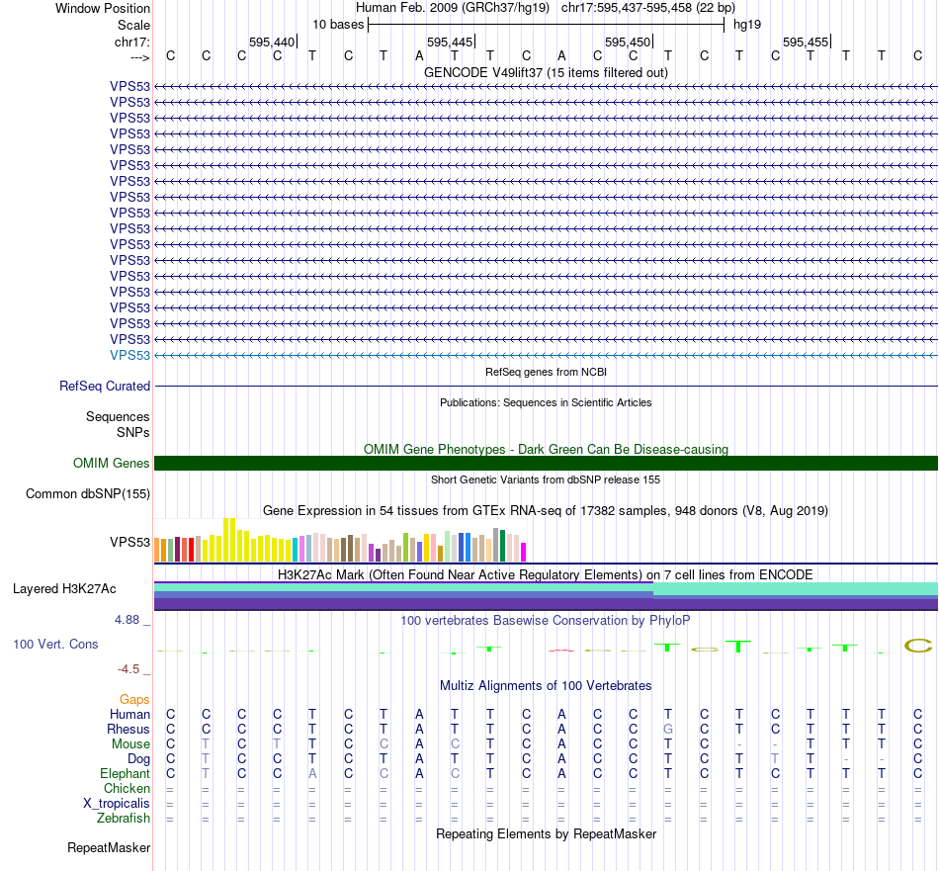Select the Sequences track label
This screenshot has width=939, height=871.
tap(118, 416)
